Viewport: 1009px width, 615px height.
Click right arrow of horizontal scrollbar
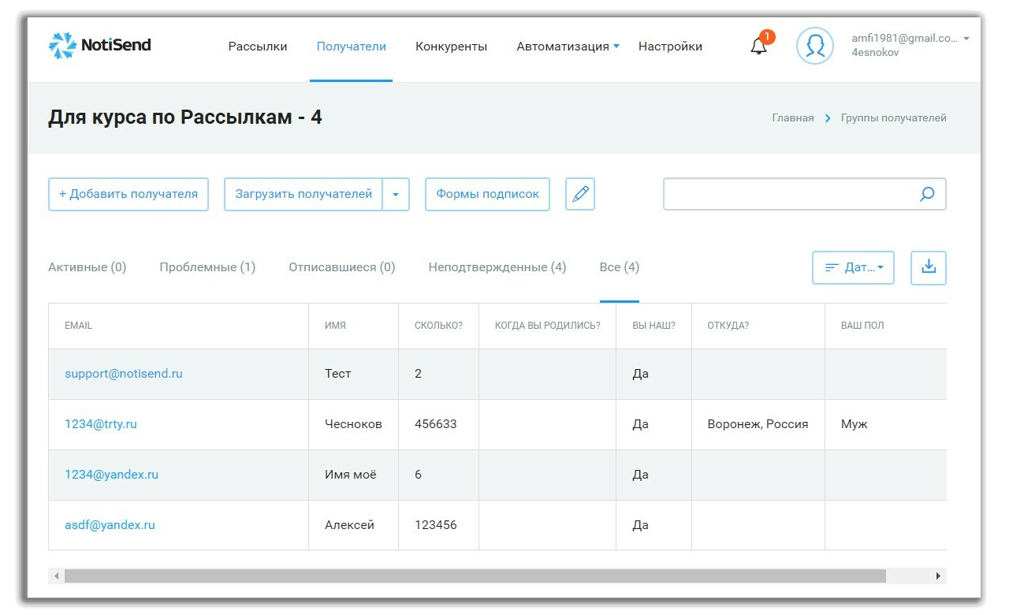click(x=938, y=576)
